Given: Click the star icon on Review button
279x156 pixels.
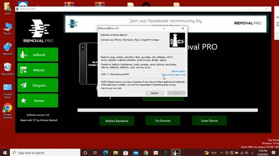Looking at the screenshot, I should (24, 101).
